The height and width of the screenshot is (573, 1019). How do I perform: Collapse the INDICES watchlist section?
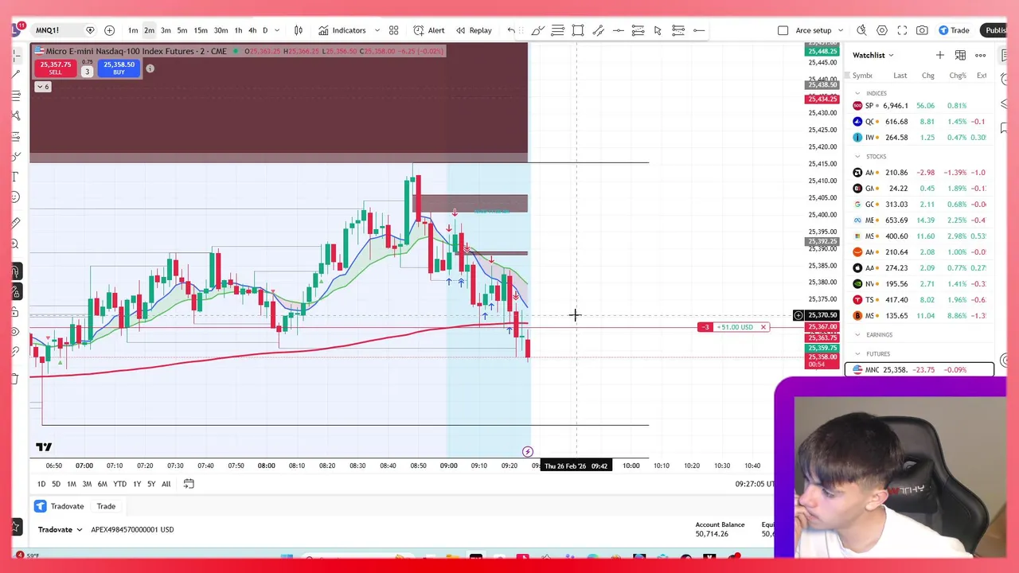click(857, 93)
